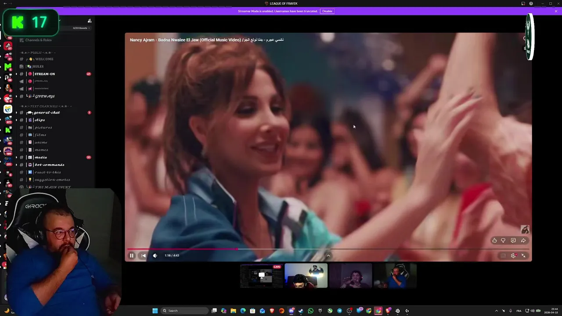Open the bot-commands channel

point(49,165)
